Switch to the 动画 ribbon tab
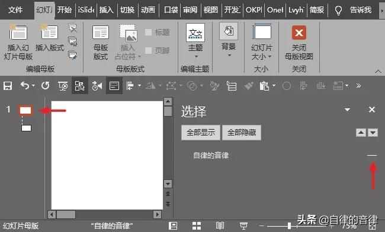The height and width of the screenshot is (232, 385). point(148,10)
